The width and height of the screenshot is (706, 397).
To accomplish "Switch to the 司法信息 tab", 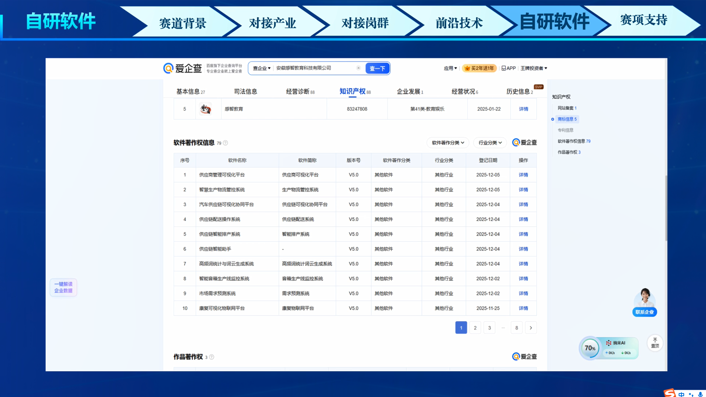I will [x=245, y=92].
